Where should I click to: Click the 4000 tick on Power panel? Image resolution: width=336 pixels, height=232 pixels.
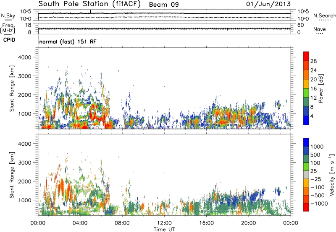24,57
